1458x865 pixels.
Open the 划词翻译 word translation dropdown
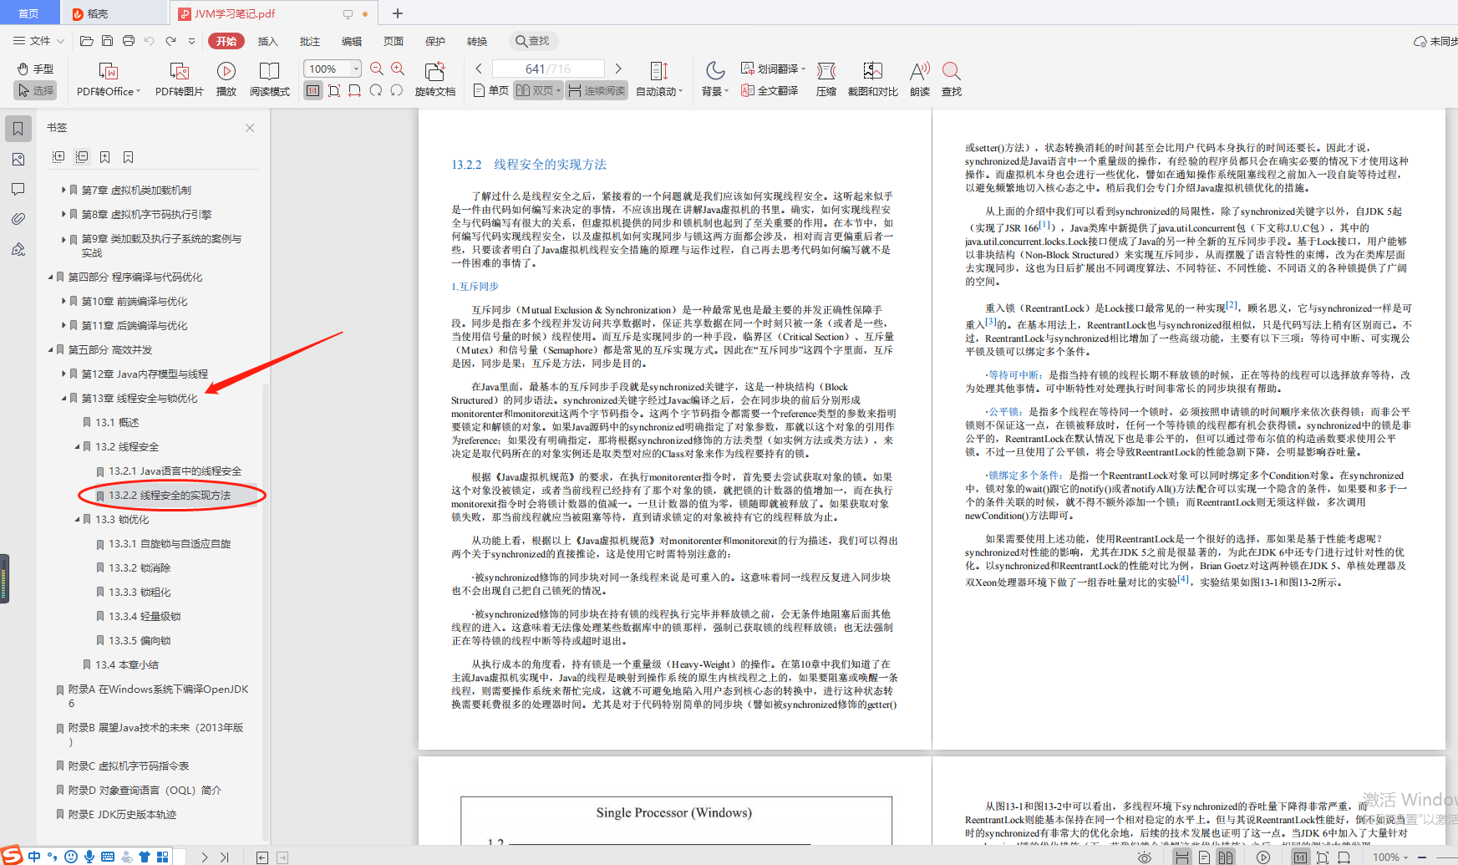click(x=773, y=69)
